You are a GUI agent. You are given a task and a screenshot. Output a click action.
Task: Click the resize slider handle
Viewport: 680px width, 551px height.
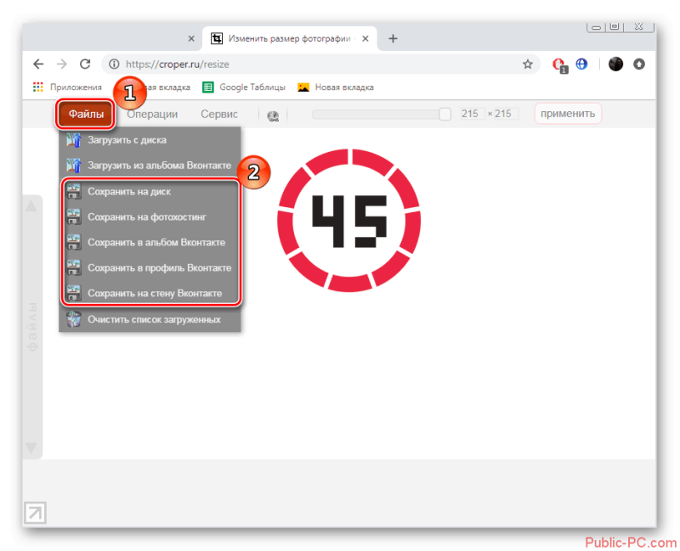coord(445,114)
